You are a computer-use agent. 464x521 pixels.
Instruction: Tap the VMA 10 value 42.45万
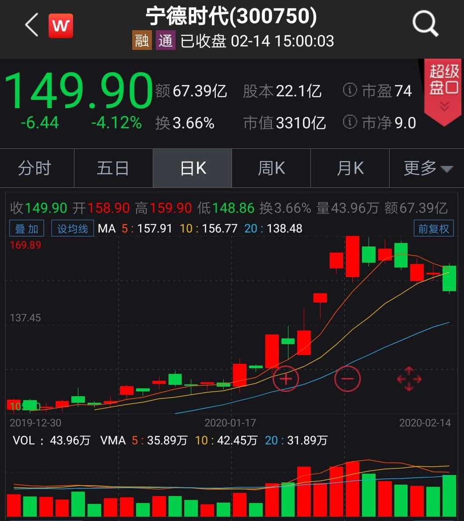[237, 440]
